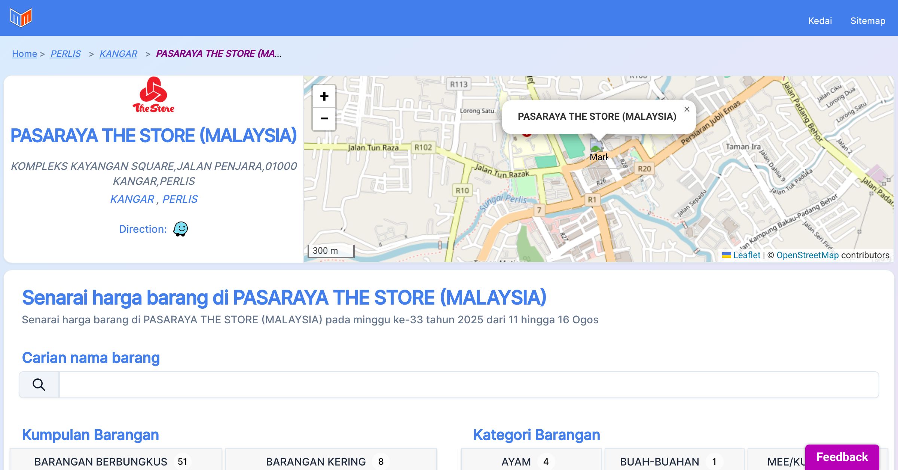
Task: Zoom in on the map
Action: (324, 97)
